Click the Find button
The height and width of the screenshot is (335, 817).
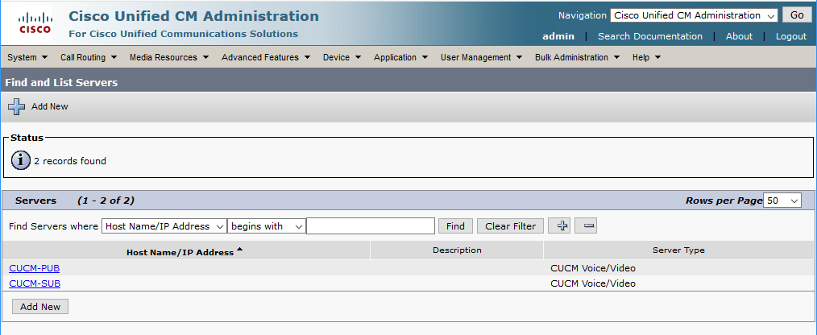(x=455, y=226)
